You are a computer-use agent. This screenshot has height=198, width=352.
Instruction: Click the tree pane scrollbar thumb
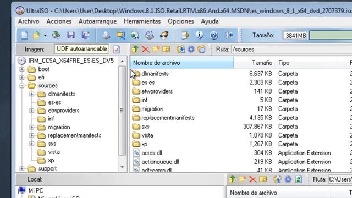coord(122,111)
